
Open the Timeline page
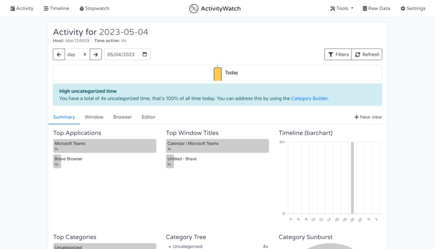click(57, 8)
